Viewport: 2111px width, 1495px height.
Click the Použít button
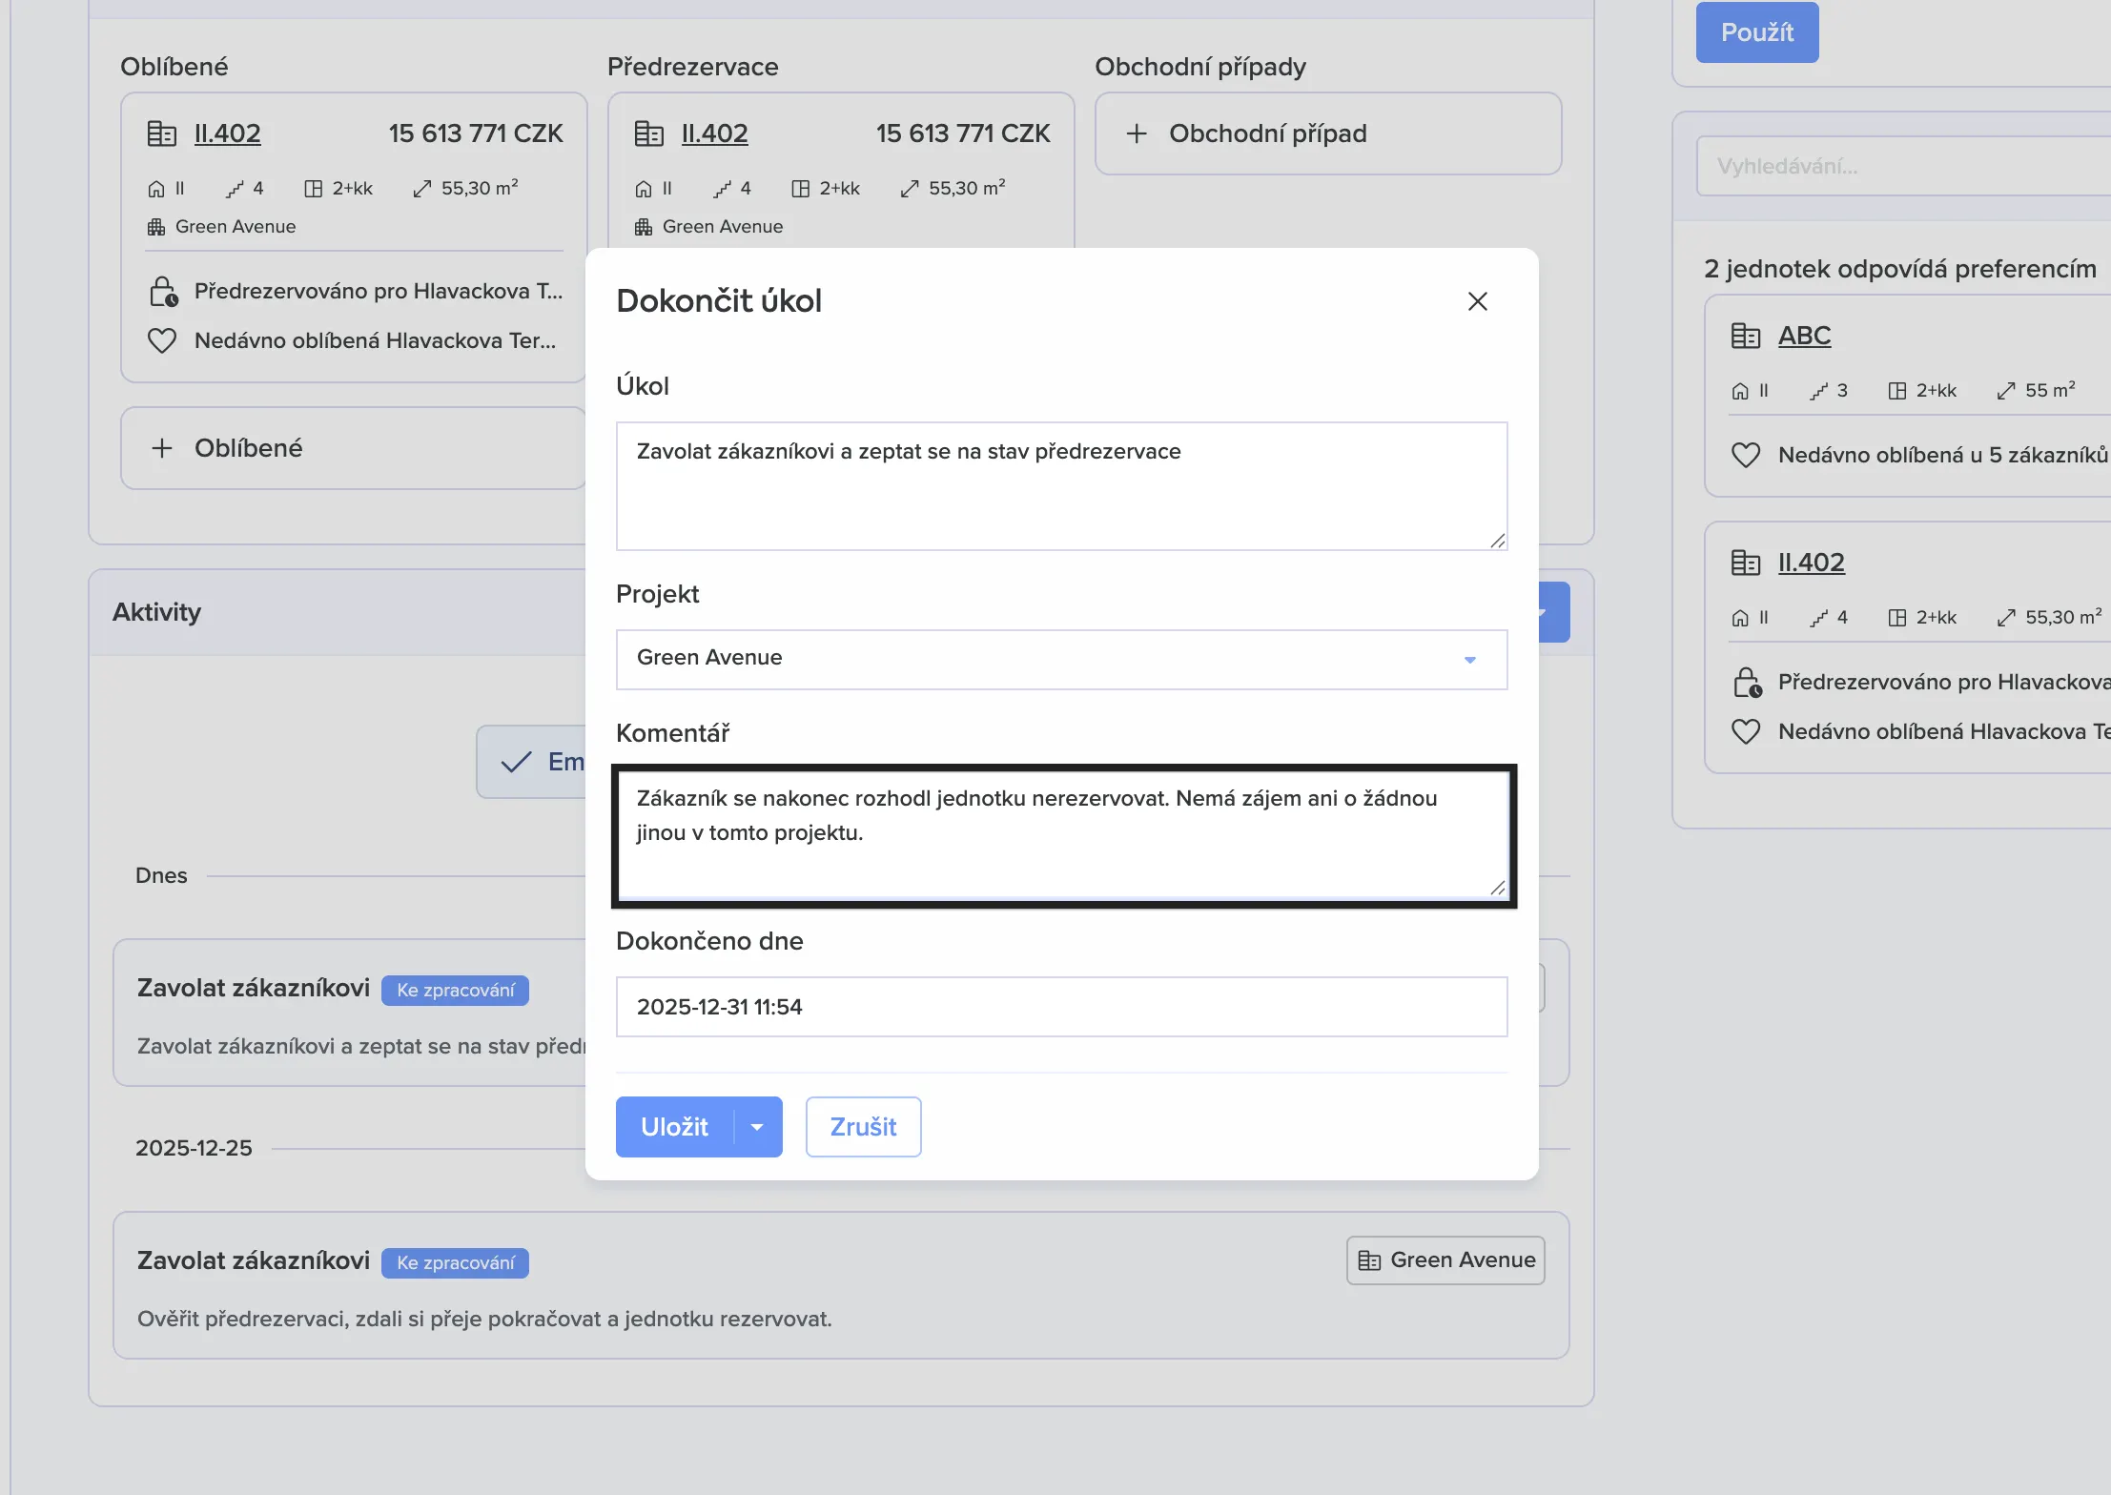[x=1756, y=32]
